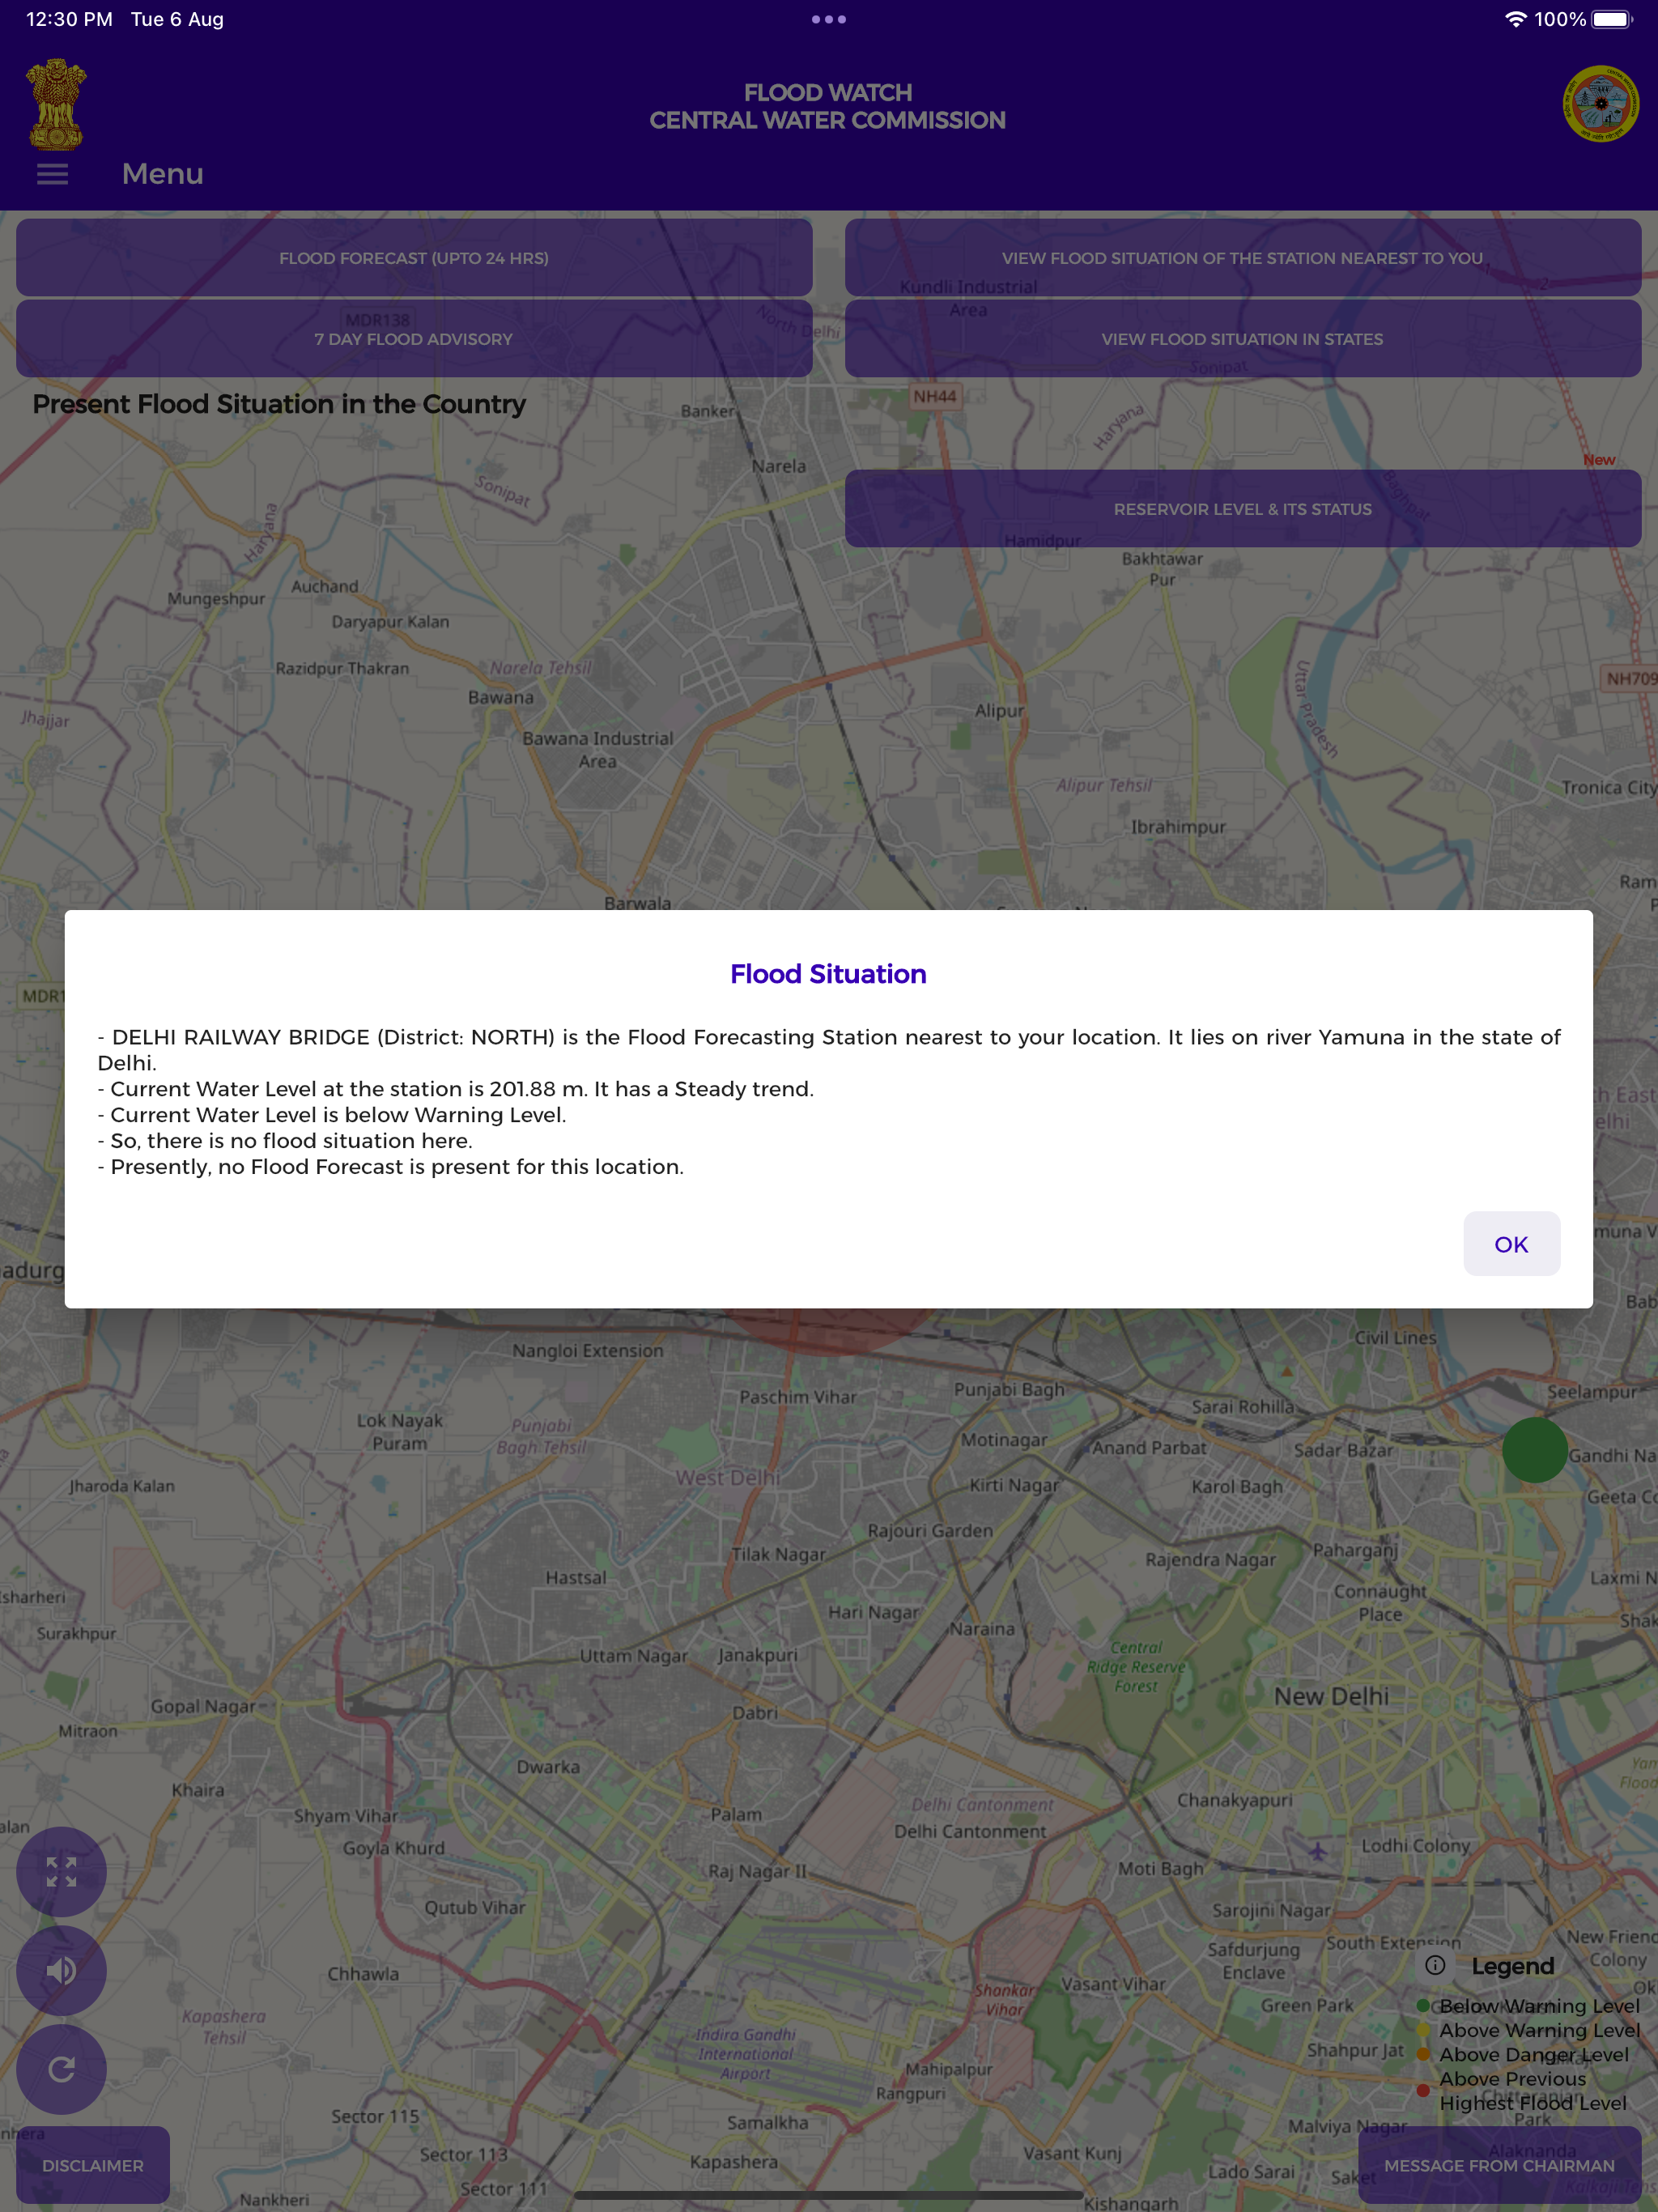The height and width of the screenshot is (2212, 1658).
Task: View flood situation of nearest station
Action: (x=1243, y=258)
